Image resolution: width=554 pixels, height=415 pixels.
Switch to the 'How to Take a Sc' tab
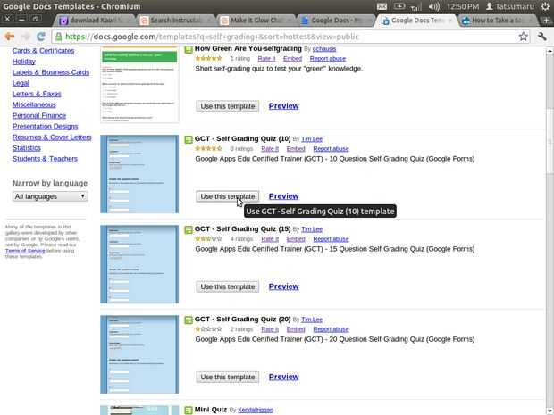tap(497, 21)
